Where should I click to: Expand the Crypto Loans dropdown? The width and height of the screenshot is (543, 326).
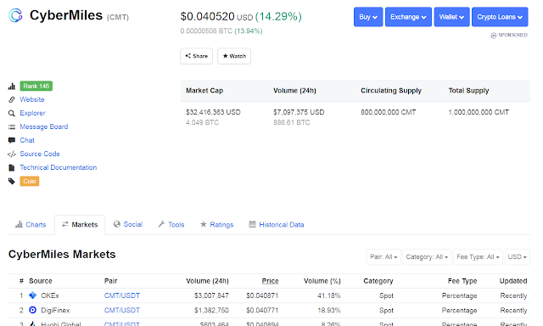pyautogui.click(x=500, y=17)
